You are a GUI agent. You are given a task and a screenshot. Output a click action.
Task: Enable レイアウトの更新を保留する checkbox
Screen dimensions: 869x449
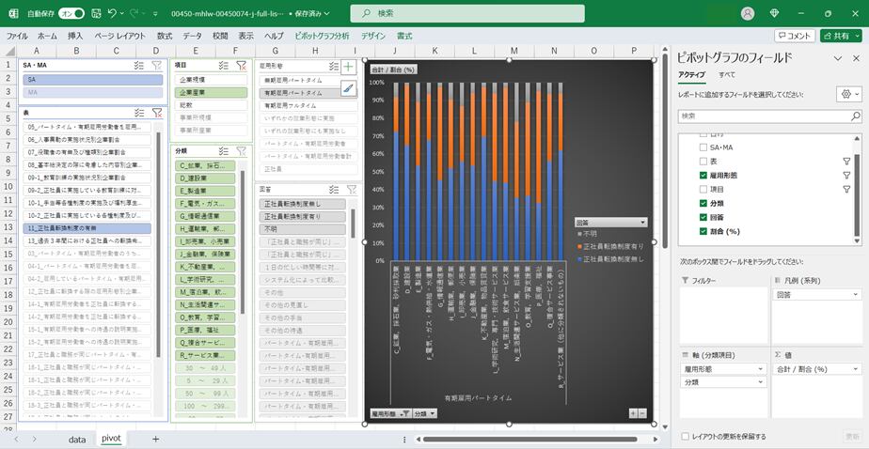pos(685,436)
